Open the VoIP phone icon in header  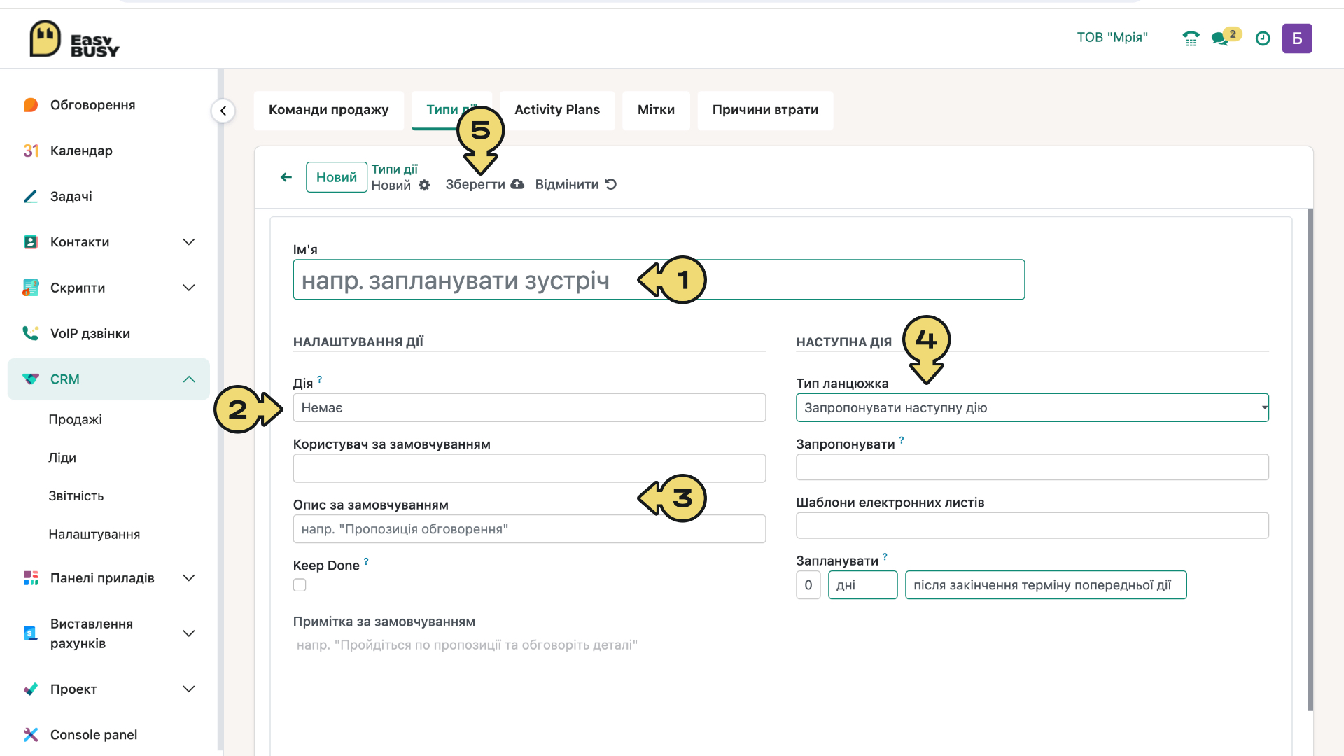1191,38
